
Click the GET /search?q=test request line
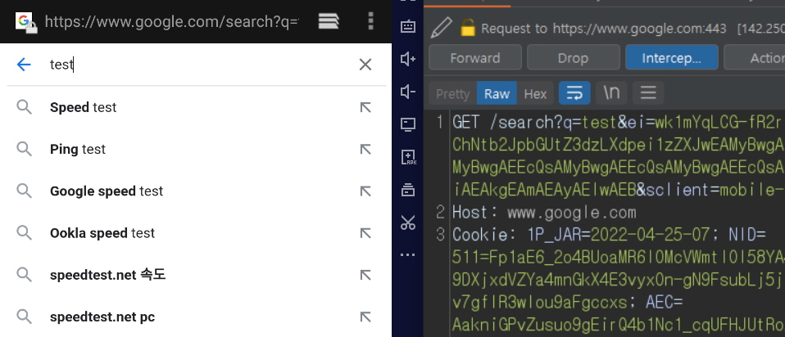(617, 122)
